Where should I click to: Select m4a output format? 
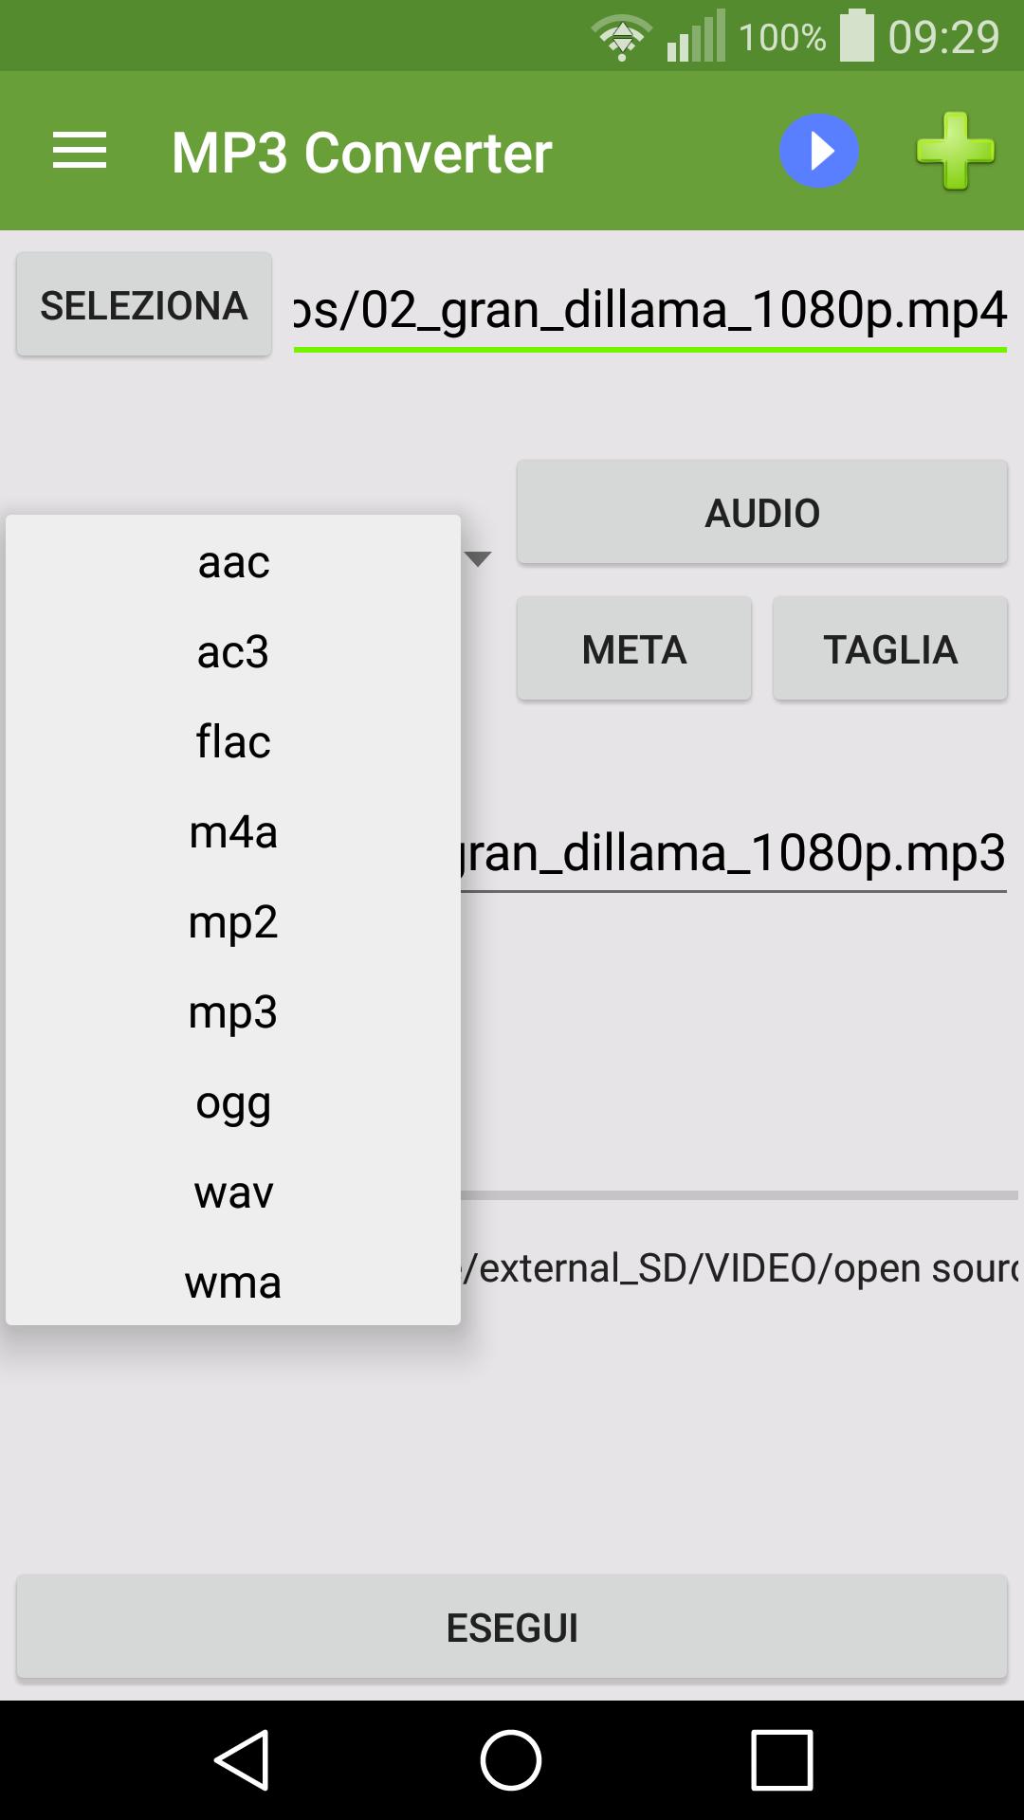click(x=233, y=831)
